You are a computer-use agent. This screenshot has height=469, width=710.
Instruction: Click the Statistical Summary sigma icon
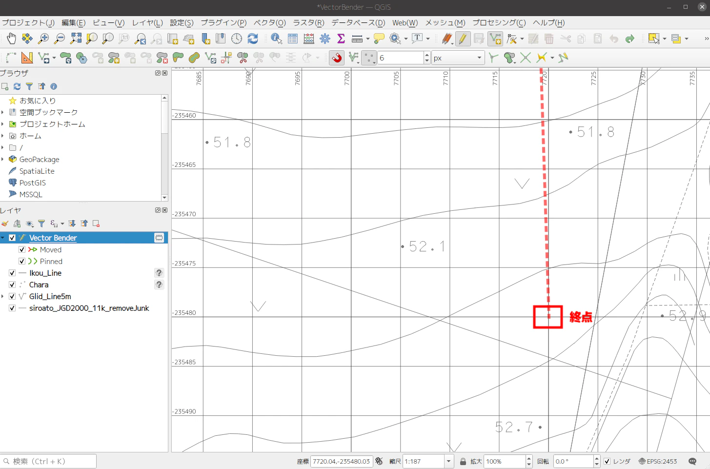click(341, 39)
